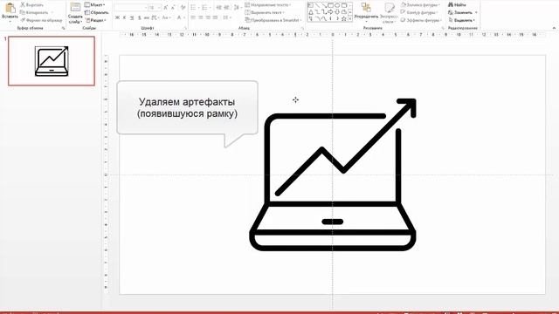
Task: Open the Вставить paste options arrow
Action: (10, 21)
